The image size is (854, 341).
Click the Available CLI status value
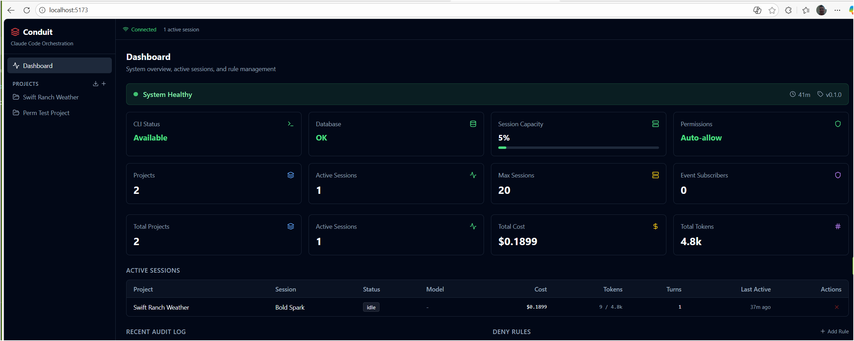point(151,138)
